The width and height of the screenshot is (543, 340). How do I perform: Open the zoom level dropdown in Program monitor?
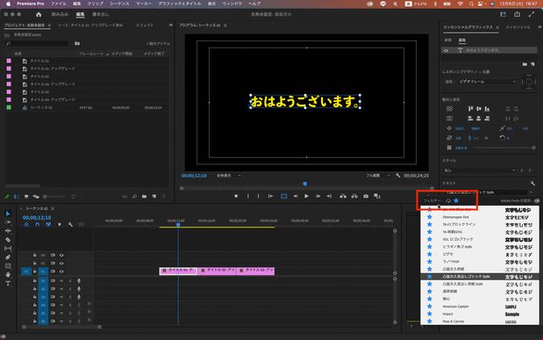tap(229, 176)
